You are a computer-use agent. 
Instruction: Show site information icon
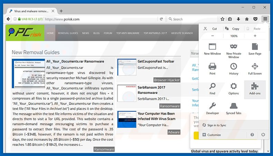(15, 19)
